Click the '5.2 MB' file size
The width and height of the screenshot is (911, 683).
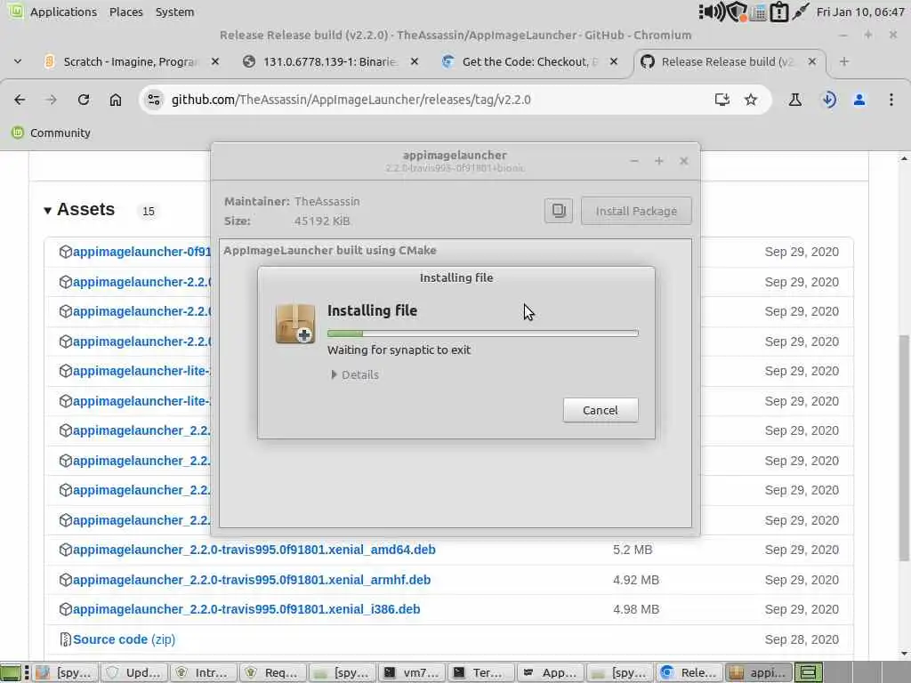(x=633, y=550)
